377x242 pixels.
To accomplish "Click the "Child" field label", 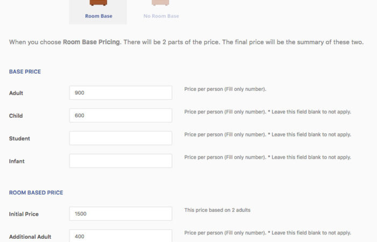I will coord(16,116).
